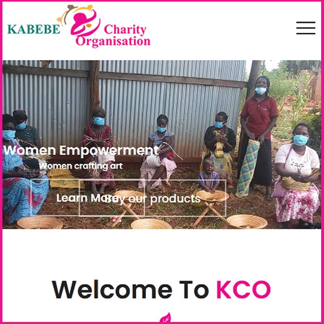Click the pink leaf icon below the welcome heading
The height and width of the screenshot is (324, 324).
166,318
